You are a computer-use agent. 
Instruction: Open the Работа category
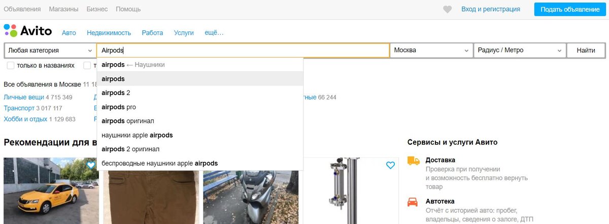(x=152, y=32)
